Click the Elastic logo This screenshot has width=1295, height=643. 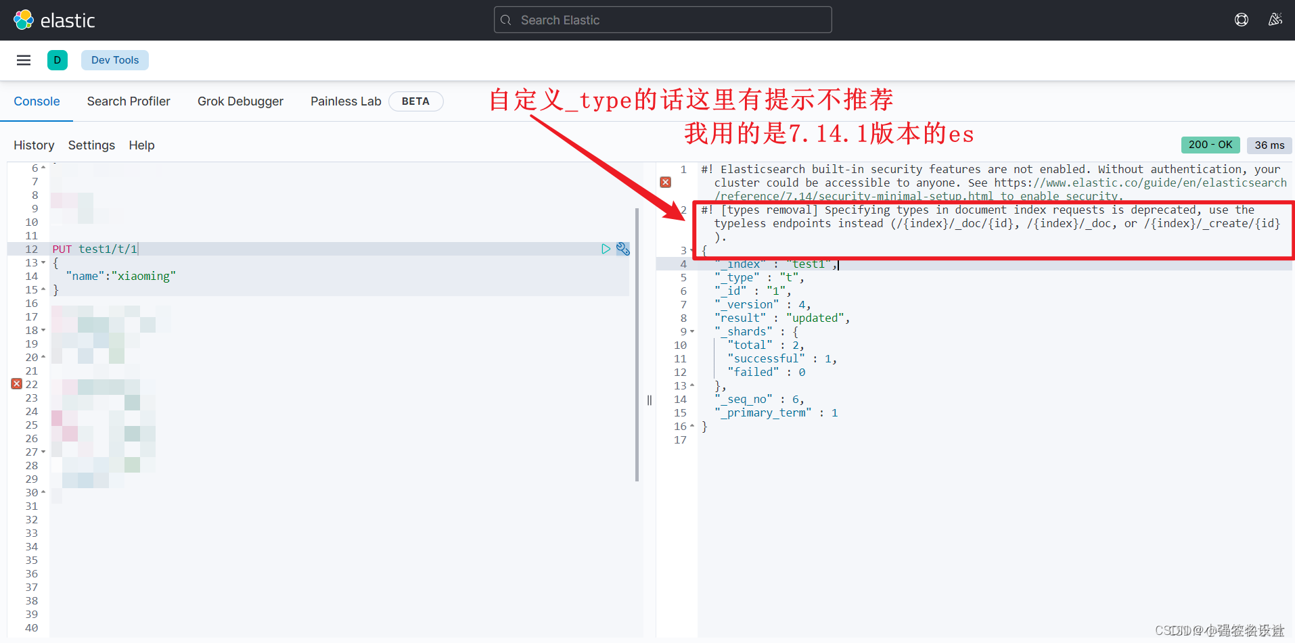tap(54, 20)
